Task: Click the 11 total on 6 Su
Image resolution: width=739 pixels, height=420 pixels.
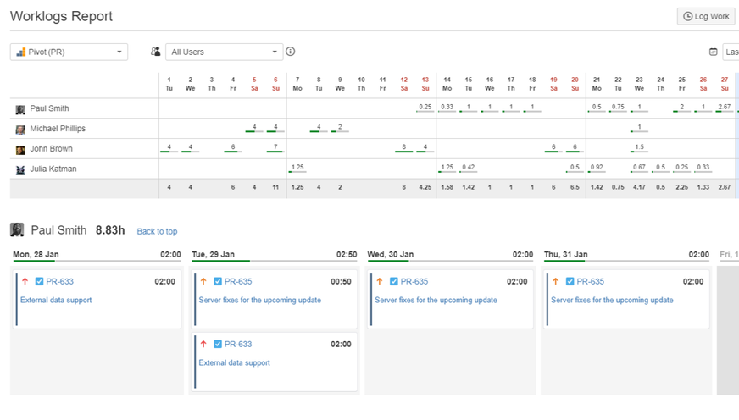Action: pyautogui.click(x=275, y=187)
